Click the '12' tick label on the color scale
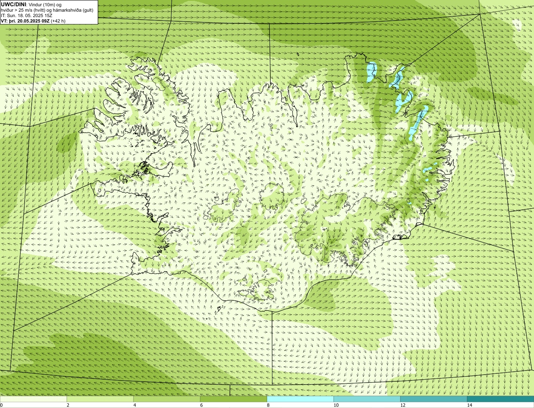The width and height of the screenshot is (534, 408). click(403, 405)
